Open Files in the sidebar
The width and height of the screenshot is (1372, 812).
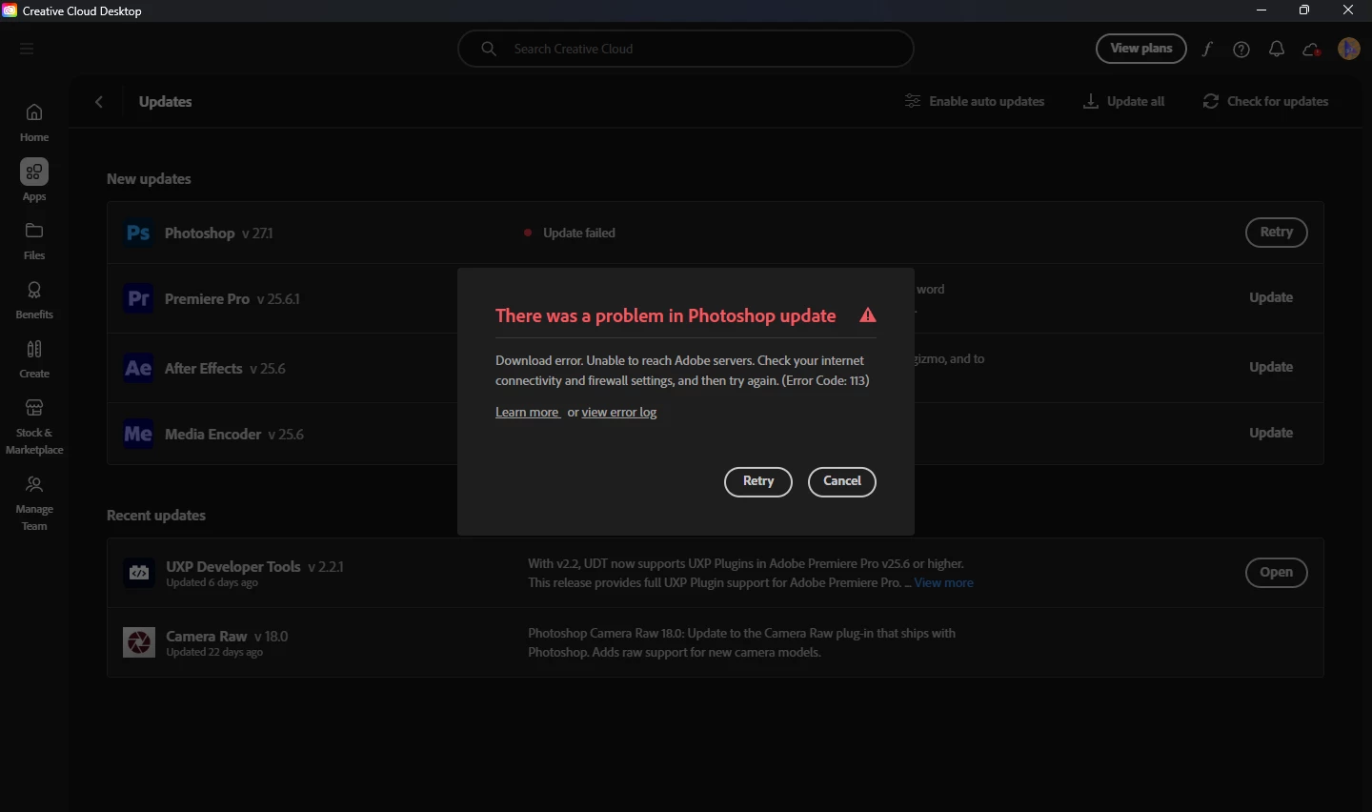34,241
